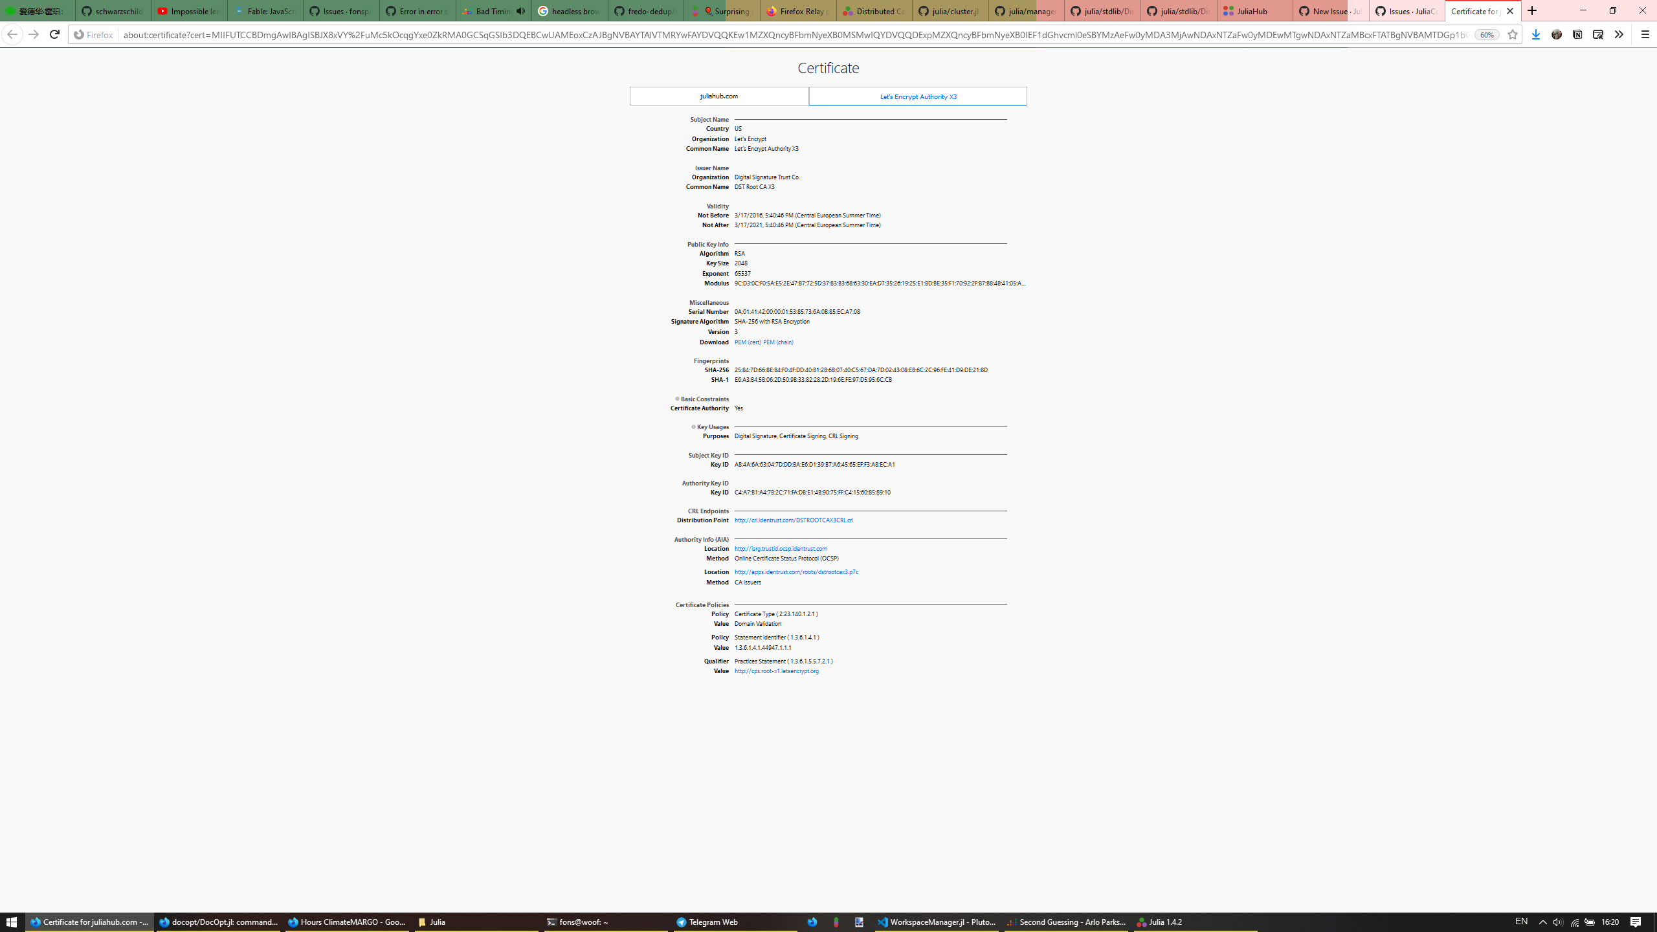Reset the 60% zoom level badge

coord(1487,35)
